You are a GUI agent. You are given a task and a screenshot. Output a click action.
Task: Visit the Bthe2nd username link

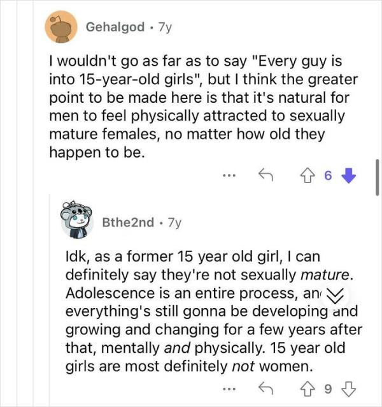pos(128,223)
